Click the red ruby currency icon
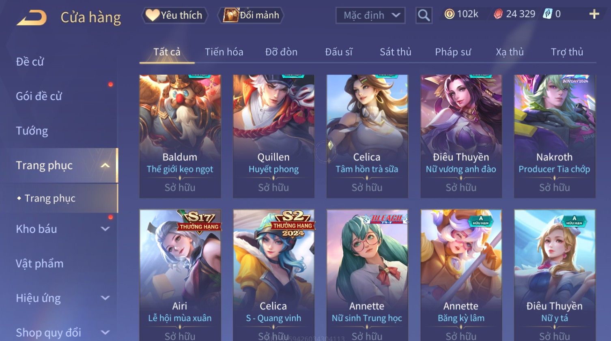 [498, 14]
